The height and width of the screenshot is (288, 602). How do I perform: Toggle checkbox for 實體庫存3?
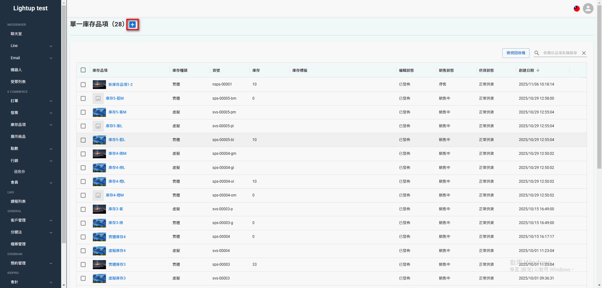83,264
